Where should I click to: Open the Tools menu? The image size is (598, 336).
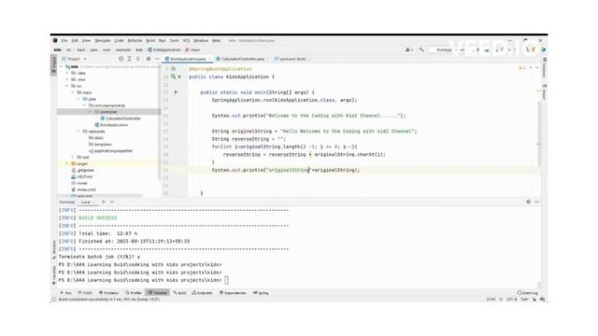point(175,40)
